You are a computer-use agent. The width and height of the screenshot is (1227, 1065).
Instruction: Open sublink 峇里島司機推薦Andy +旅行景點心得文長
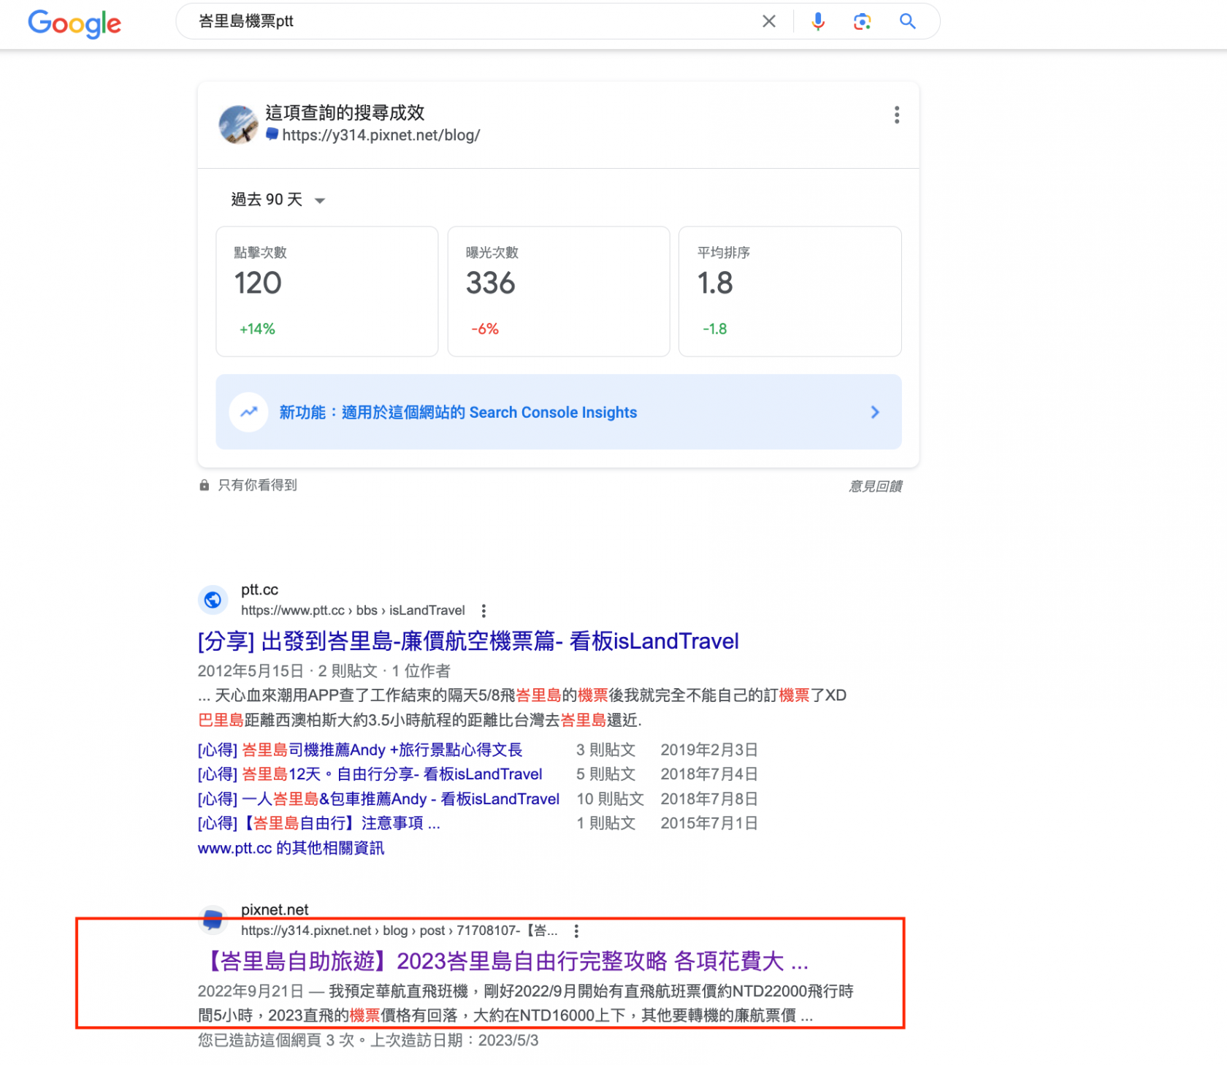tap(360, 750)
